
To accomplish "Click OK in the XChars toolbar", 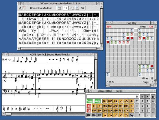I will [x=82, y=8].
